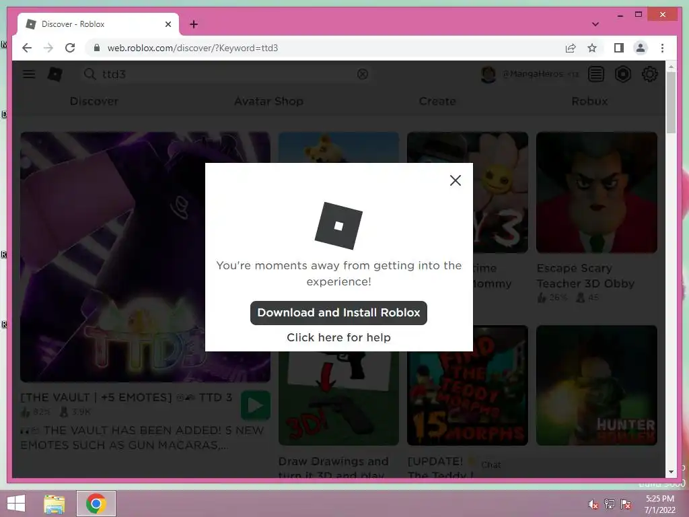Open the Robux hexagon icon
The image size is (689, 517).
click(x=622, y=74)
